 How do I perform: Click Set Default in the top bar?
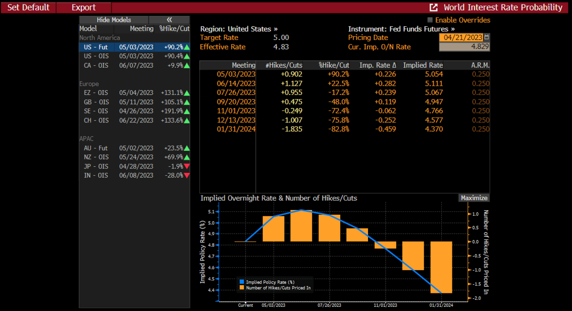(x=28, y=8)
